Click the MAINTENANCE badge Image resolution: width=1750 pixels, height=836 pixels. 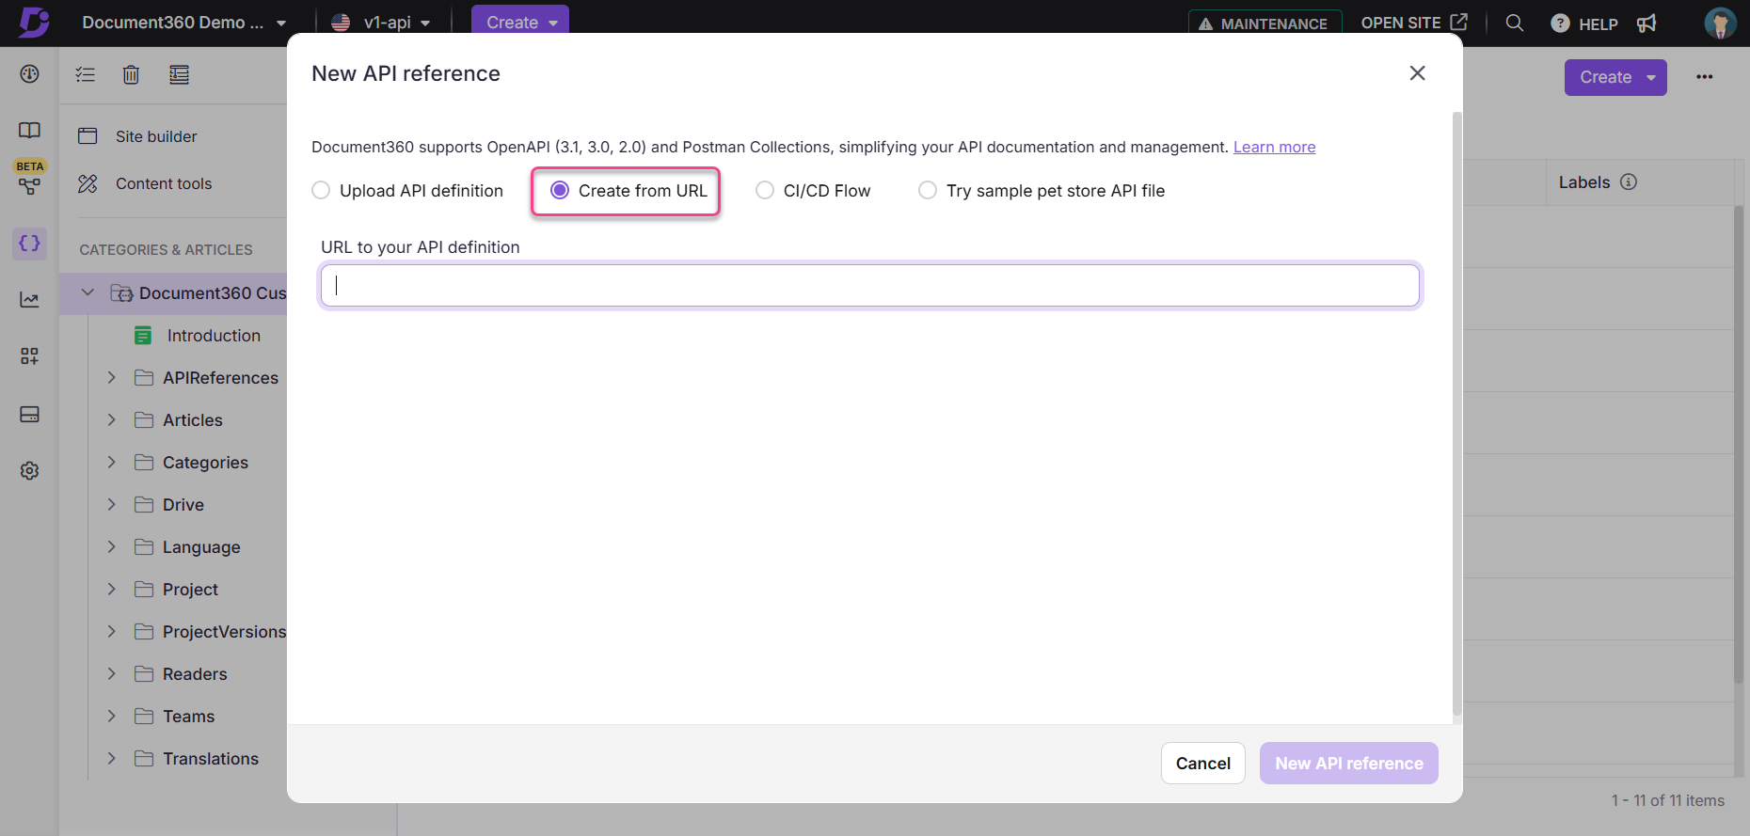[1265, 24]
